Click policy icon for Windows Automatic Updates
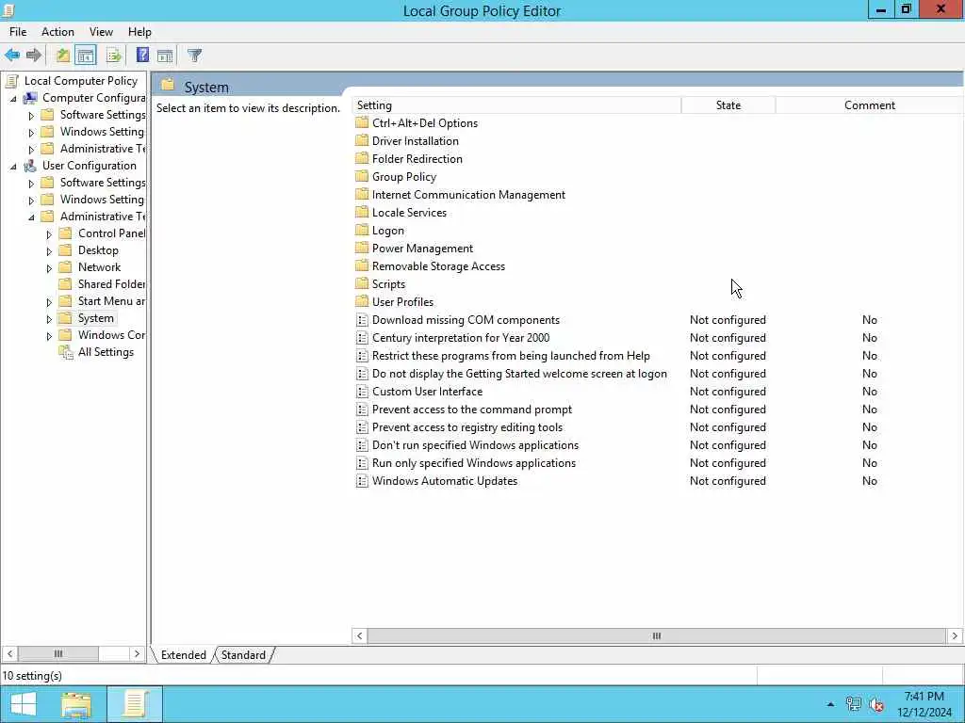 (x=362, y=481)
